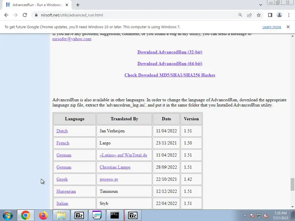This screenshot has height=221, width=295.
Task: Switch to second 7-Zip taskbar window
Action: click(133, 215)
